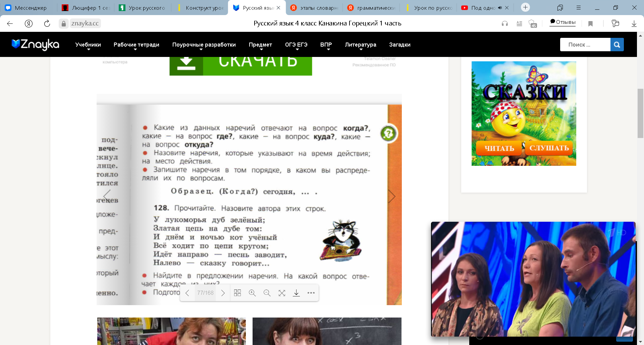
Task: Switch to the Мессенджер tab
Action: (x=29, y=8)
